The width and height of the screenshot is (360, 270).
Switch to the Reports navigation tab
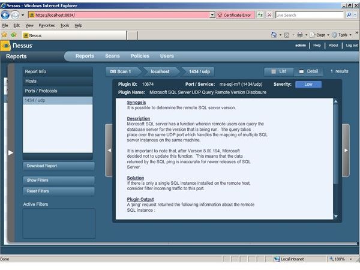coord(85,56)
